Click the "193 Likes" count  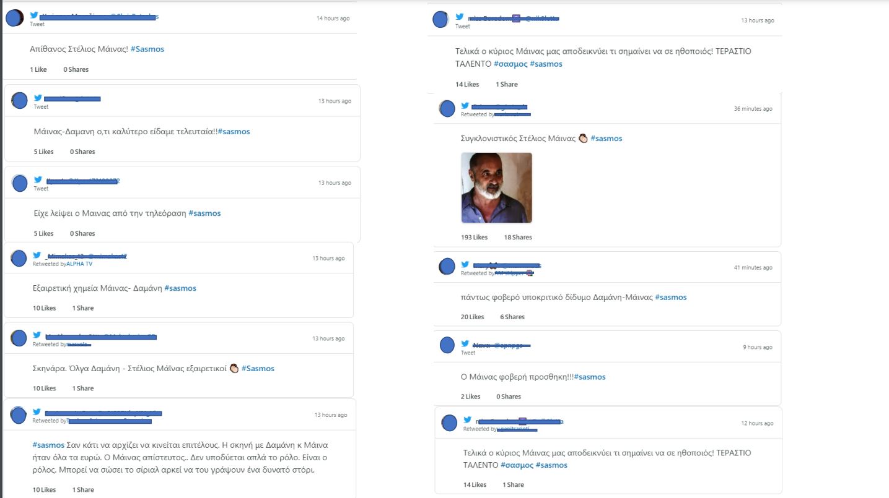click(474, 238)
